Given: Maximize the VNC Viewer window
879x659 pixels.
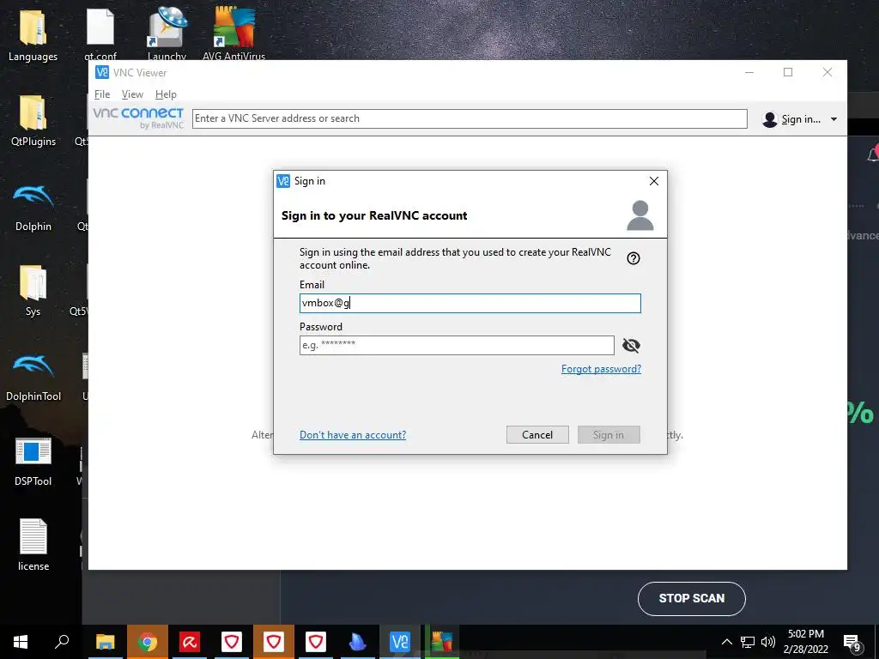Looking at the screenshot, I should coord(788,72).
